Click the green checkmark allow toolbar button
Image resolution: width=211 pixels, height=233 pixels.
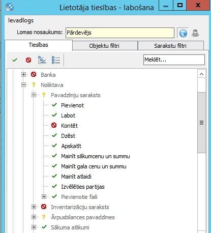(x=15, y=60)
